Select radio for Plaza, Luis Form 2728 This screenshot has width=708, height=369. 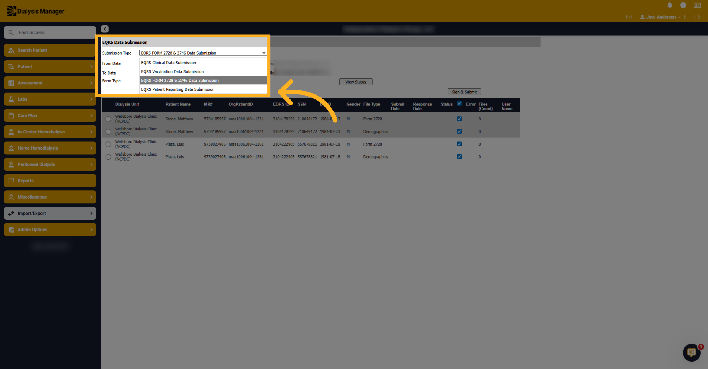coord(108,144)
